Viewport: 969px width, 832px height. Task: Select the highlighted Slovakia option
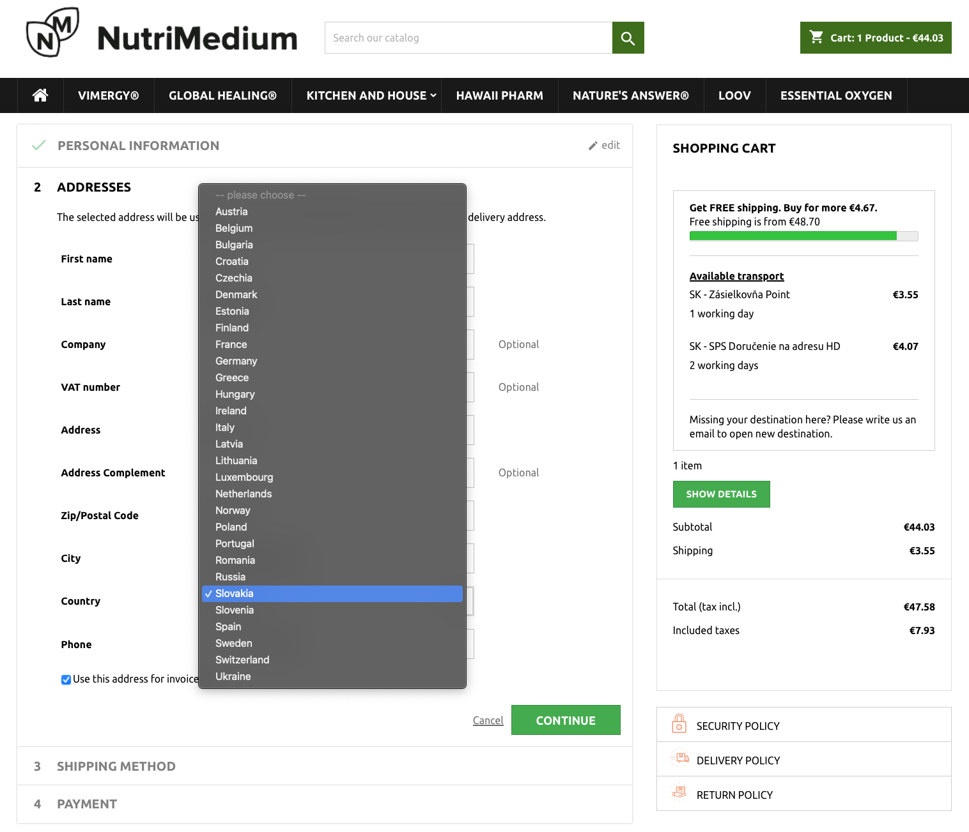[x=234, y=593]
